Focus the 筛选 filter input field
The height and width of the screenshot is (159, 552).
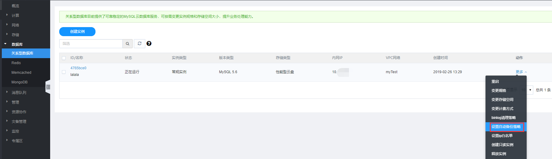click(91, 44)
